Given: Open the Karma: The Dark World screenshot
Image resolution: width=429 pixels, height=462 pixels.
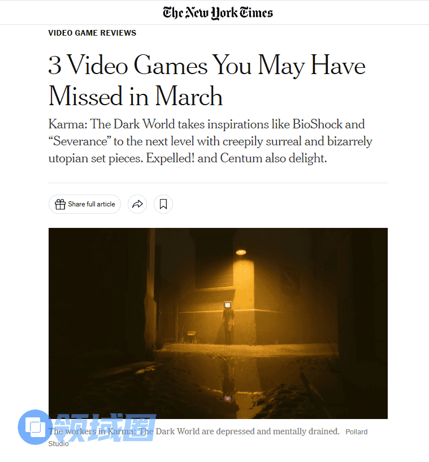Looking at the screenshot, I should click(218, 323).
